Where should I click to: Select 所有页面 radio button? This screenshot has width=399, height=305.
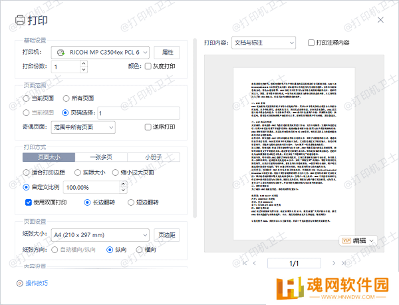pos(66,99)
